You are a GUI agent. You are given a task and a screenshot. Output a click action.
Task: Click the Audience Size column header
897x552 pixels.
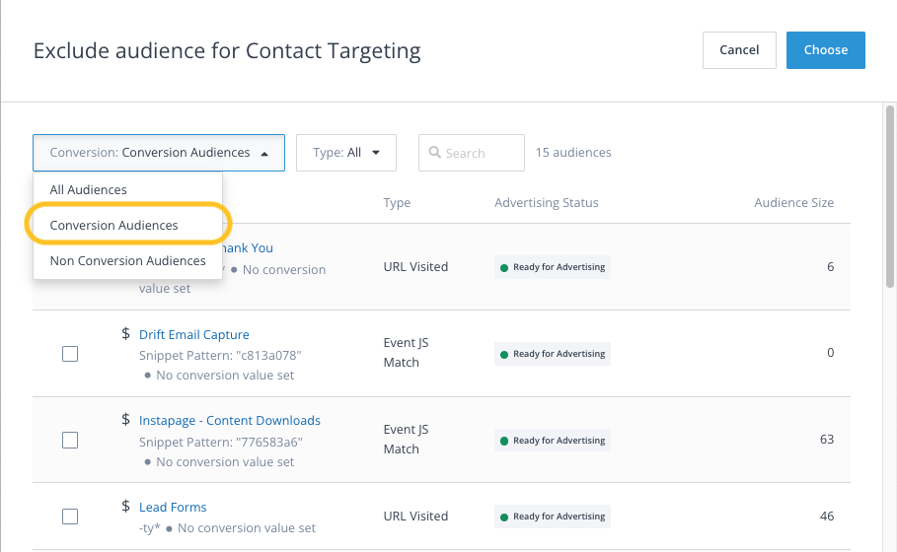click(x=793, y=202)
